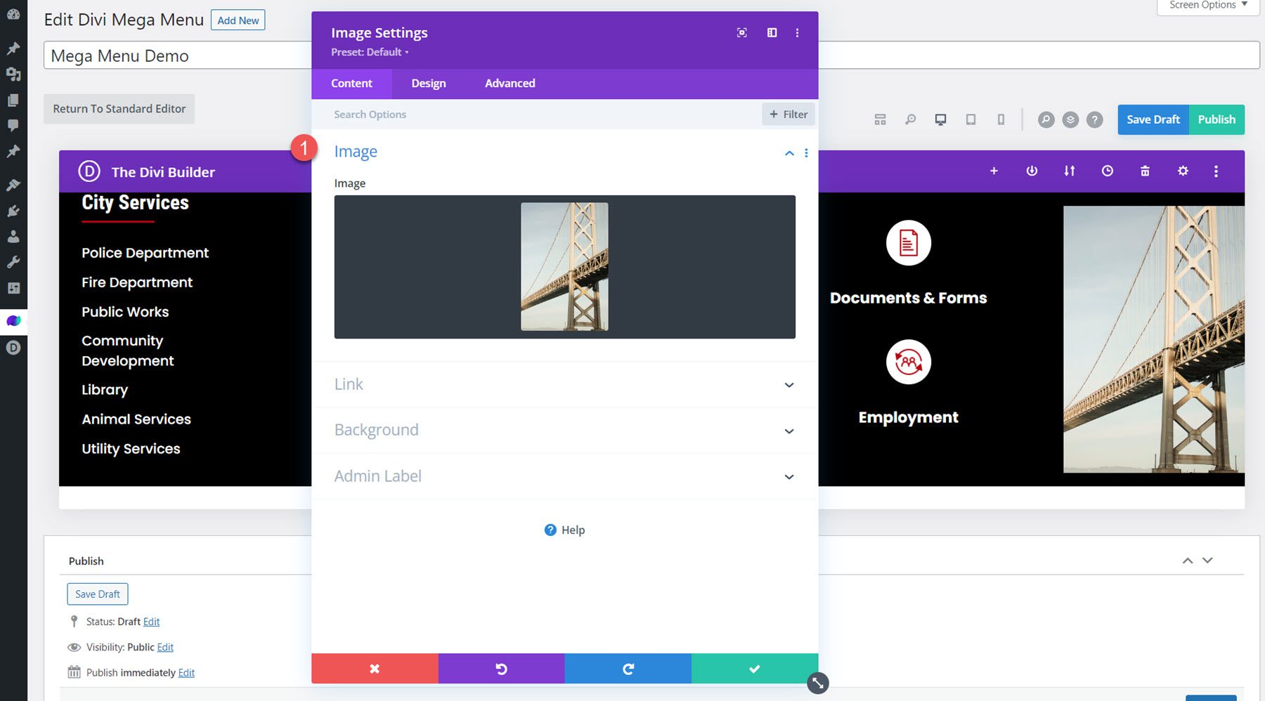The height and width of the screenshot is (701, 1265).
Task: Save module settings with the green checkmark
Action: pyautogui.click(x=754, y=668)
